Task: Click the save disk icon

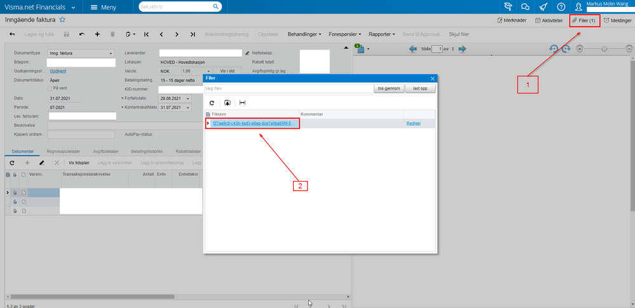Action: point(66,34)
